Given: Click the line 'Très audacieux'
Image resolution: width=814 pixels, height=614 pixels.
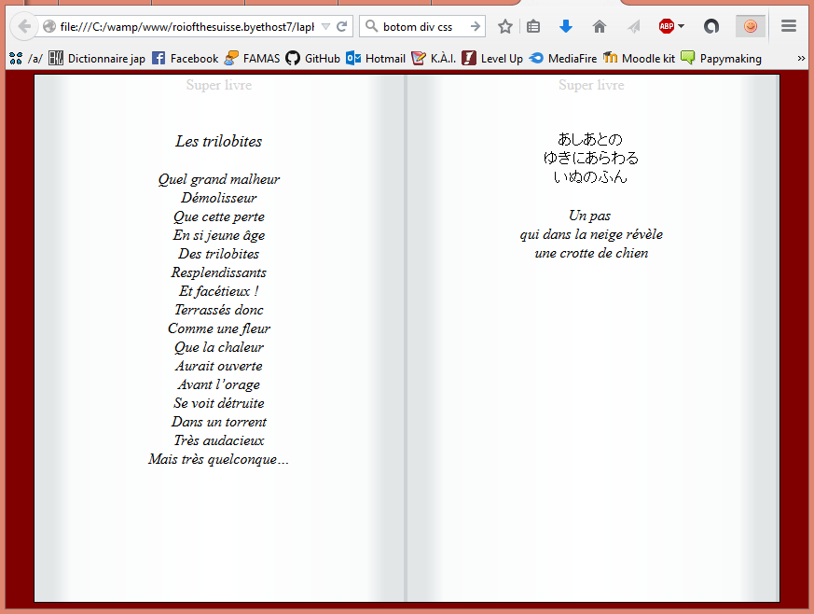Looking at the screenshot, I should 218,441.
